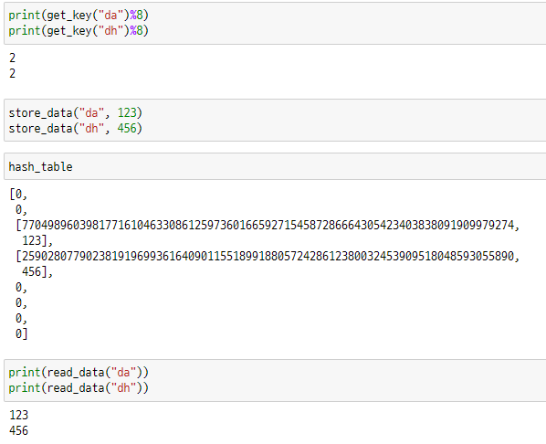Click the store_data("dh", 456) line

[76, 129]
